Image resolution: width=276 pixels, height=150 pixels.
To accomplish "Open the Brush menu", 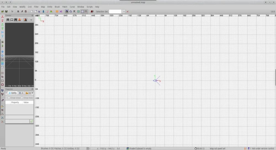I will (x=57, y=7).
